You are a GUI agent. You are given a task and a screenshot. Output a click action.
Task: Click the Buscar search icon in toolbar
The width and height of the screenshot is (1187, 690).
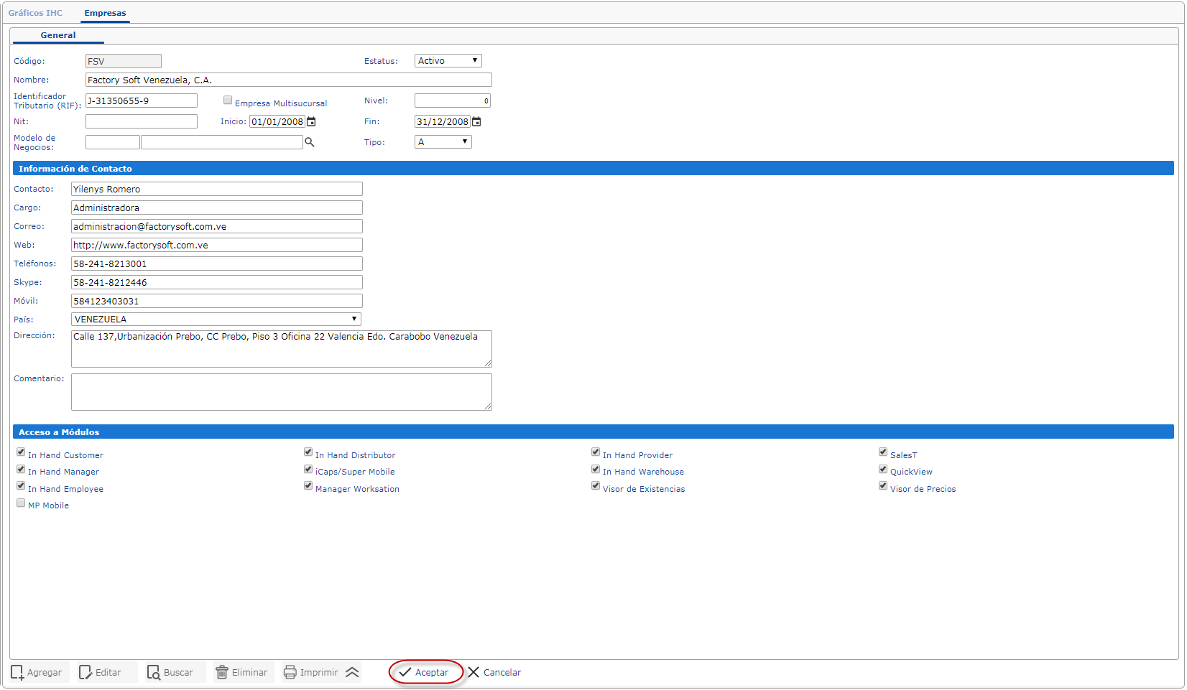coord(154,673)
